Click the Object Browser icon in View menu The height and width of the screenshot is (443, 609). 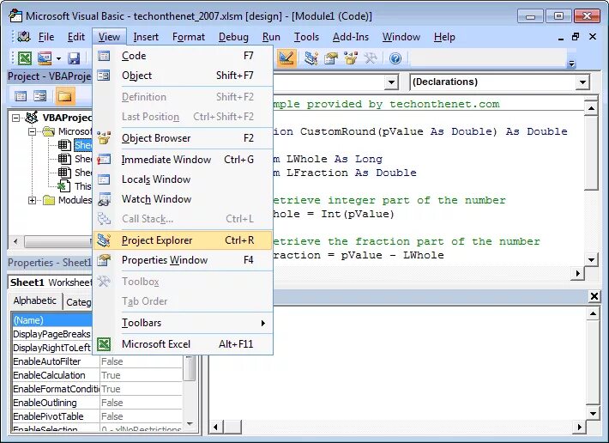[104, 138]
